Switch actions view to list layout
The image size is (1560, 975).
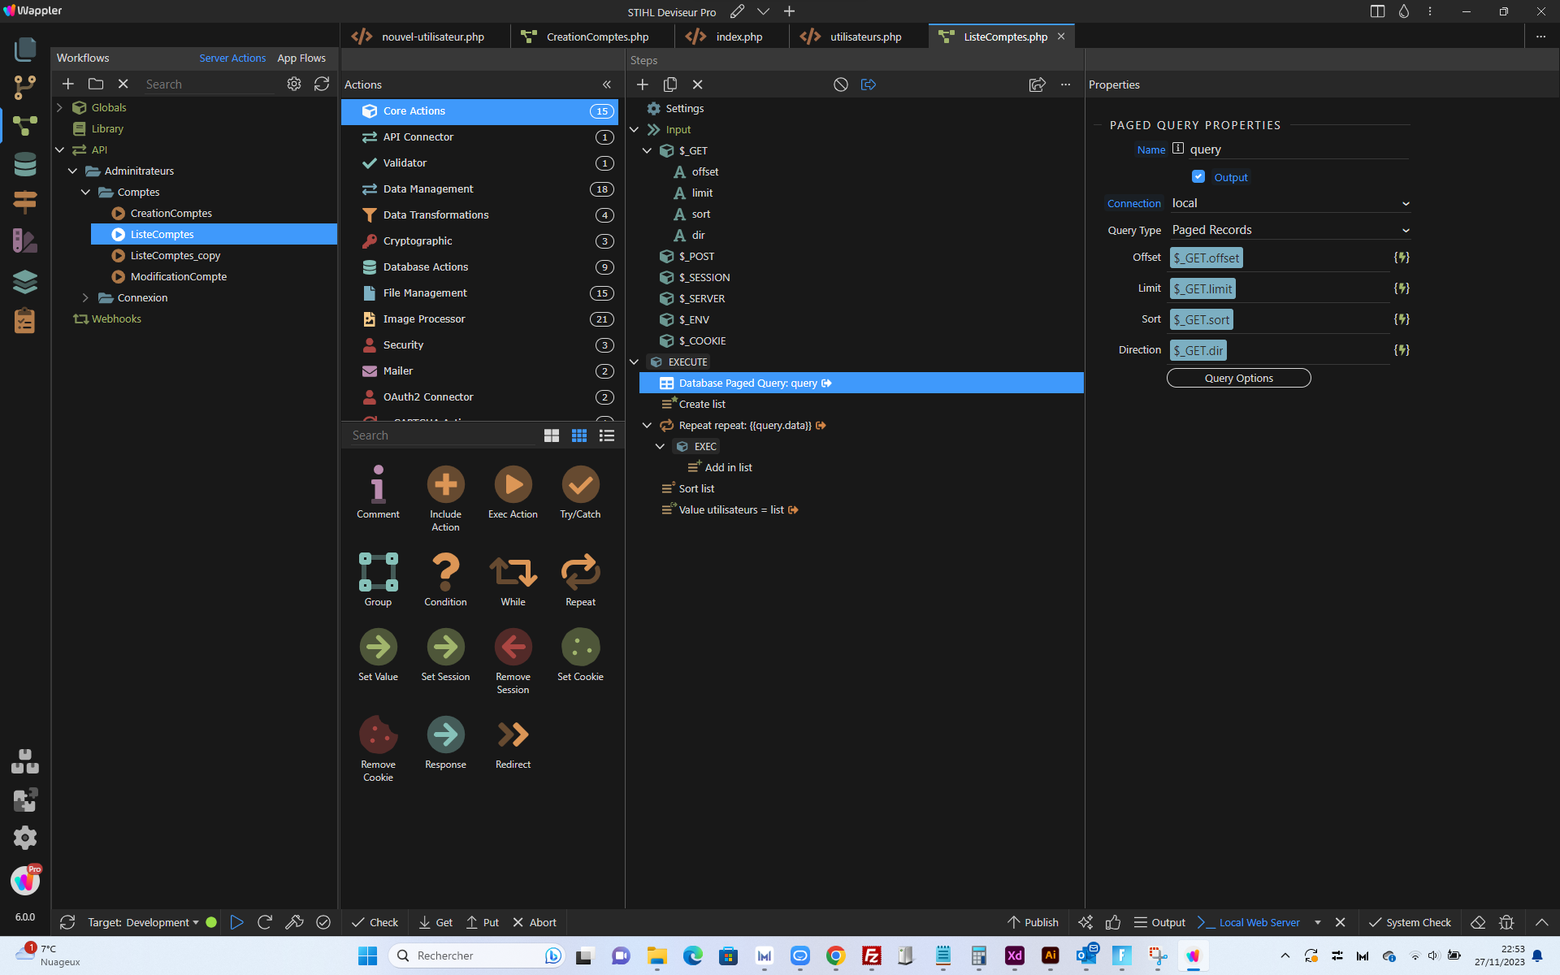point(607,435)
